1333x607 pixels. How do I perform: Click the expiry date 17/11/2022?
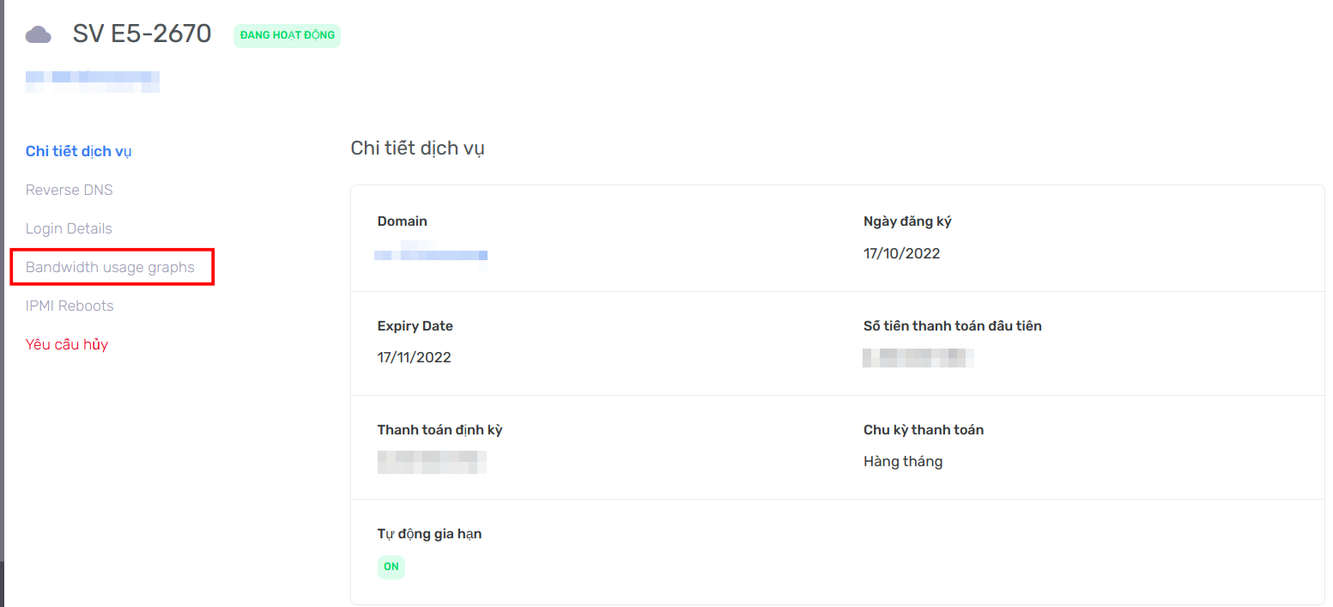tap(414, 357)
